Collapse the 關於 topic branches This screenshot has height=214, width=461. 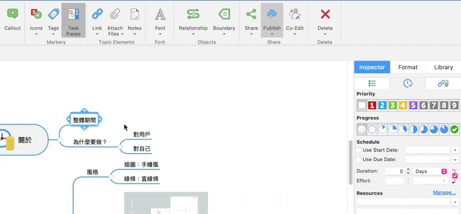(x=60, y=140)
